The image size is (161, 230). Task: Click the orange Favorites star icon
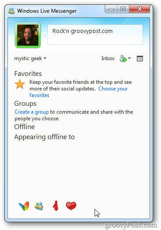(20, 84)
